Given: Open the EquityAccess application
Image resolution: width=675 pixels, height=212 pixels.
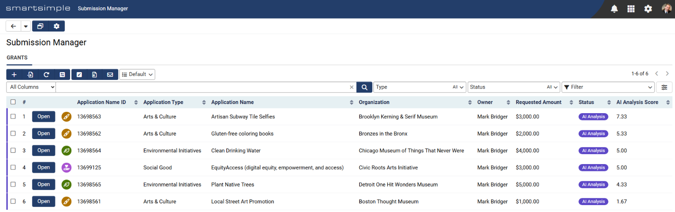Looking at the screenshot, I should 44,168.
